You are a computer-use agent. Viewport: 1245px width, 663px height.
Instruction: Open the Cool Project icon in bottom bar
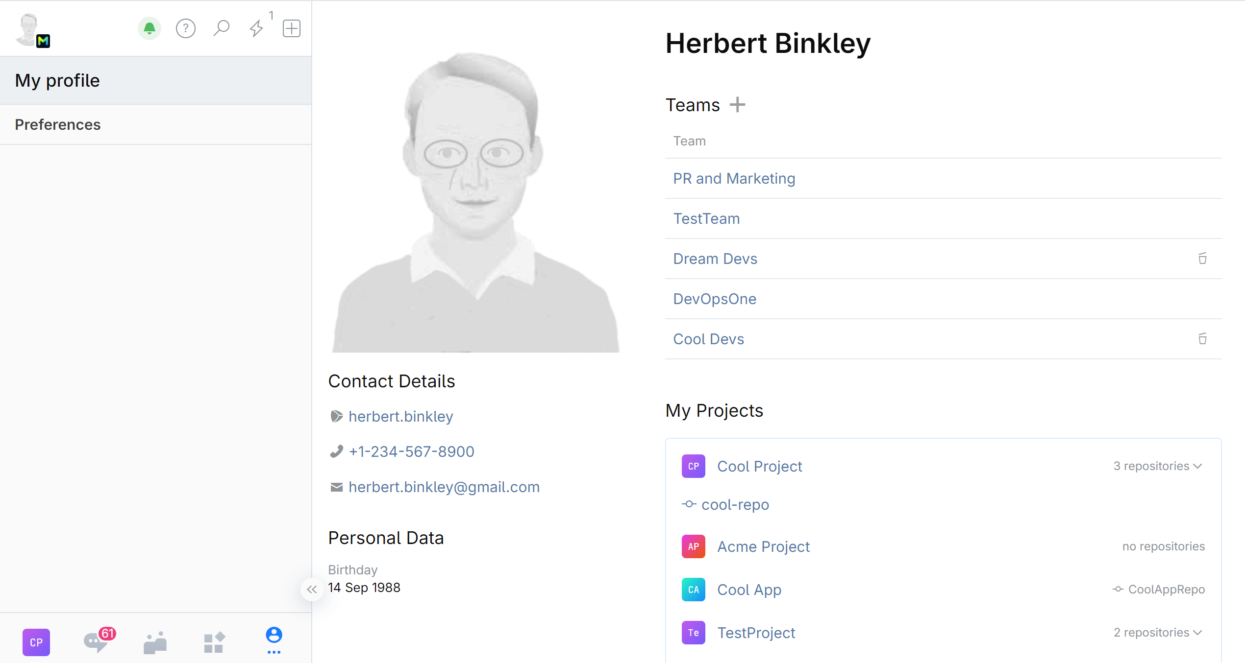[x=36, y=642]
